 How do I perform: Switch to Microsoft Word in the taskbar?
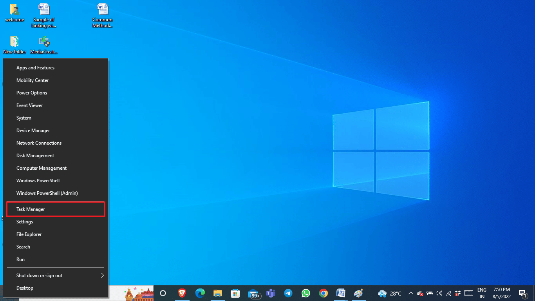[341, 293]
